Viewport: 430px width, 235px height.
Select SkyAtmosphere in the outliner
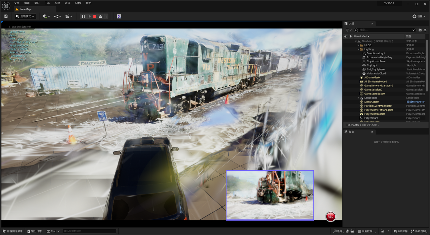tap(376, 61)
